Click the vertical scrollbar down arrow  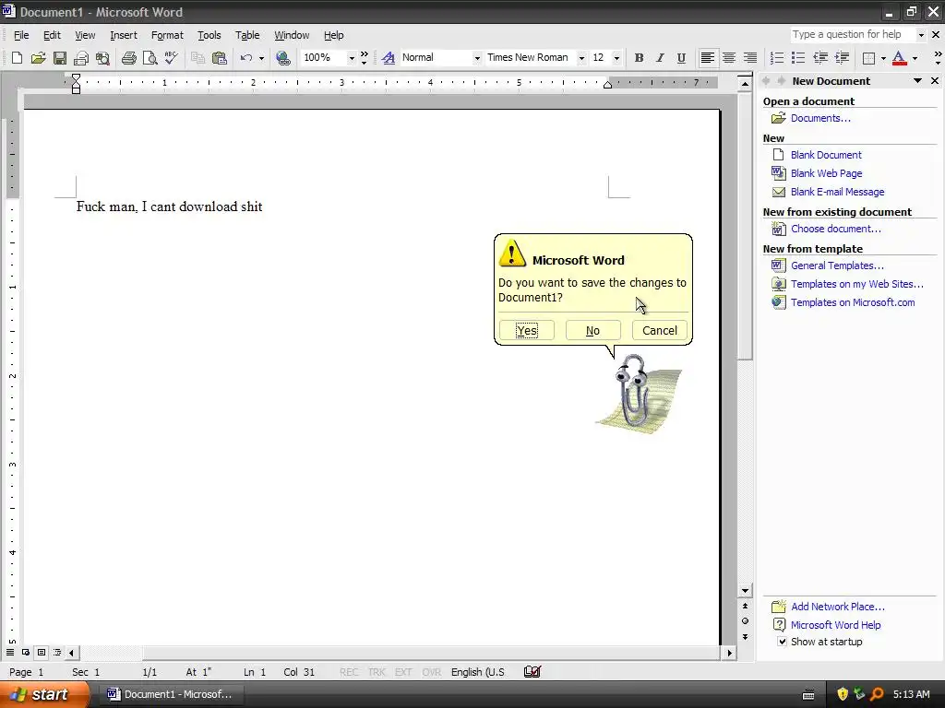tap(745, 591)
